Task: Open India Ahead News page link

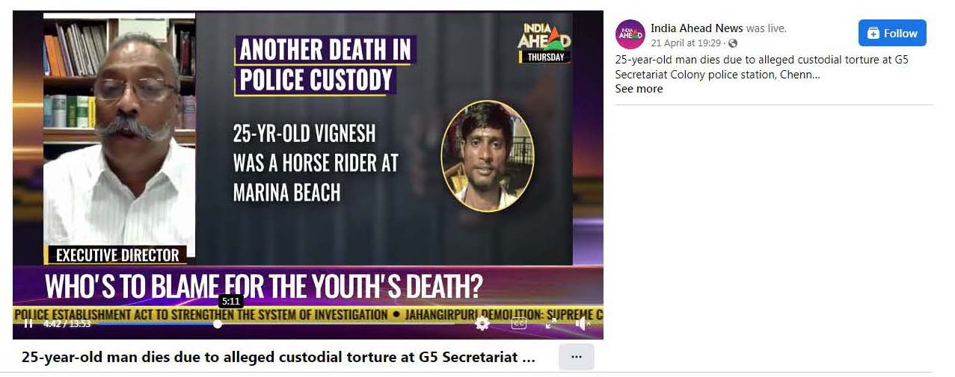Action: click(696, 28)
